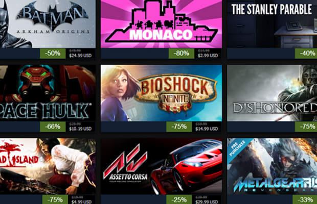317x204 pixels.
Task: Click the -40% badge under Stanley Parable
Action: pyautogui.click(x=306, y=54)
